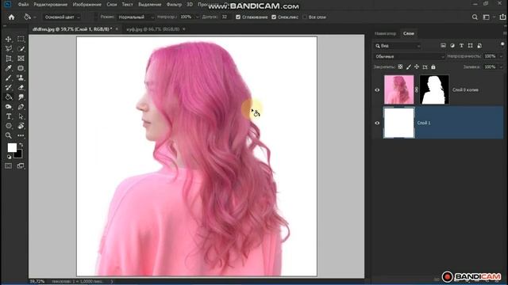Select the Smudge tool
Screen dimensions: 508x285
pyautogui.click(x=21, y=97)
